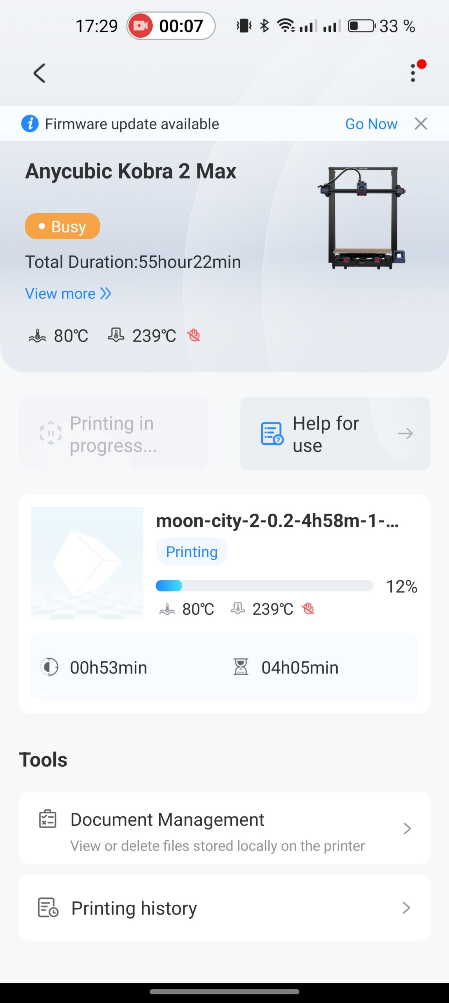The width and height of the screenshot is (449, 1003).
Task: Tap the hourglass remaining time icon
Action: [x=241, y=667]
